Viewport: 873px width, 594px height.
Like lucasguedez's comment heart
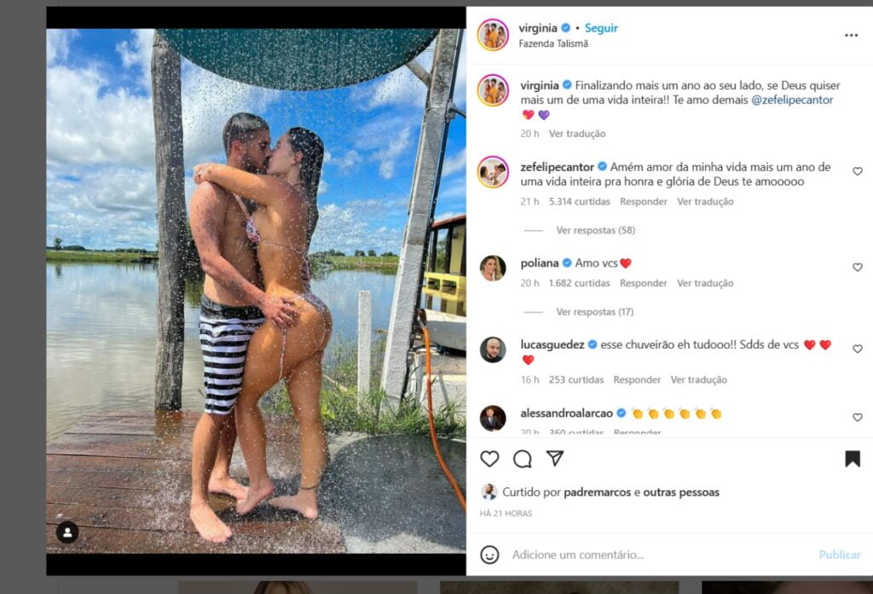pos(858,349)
